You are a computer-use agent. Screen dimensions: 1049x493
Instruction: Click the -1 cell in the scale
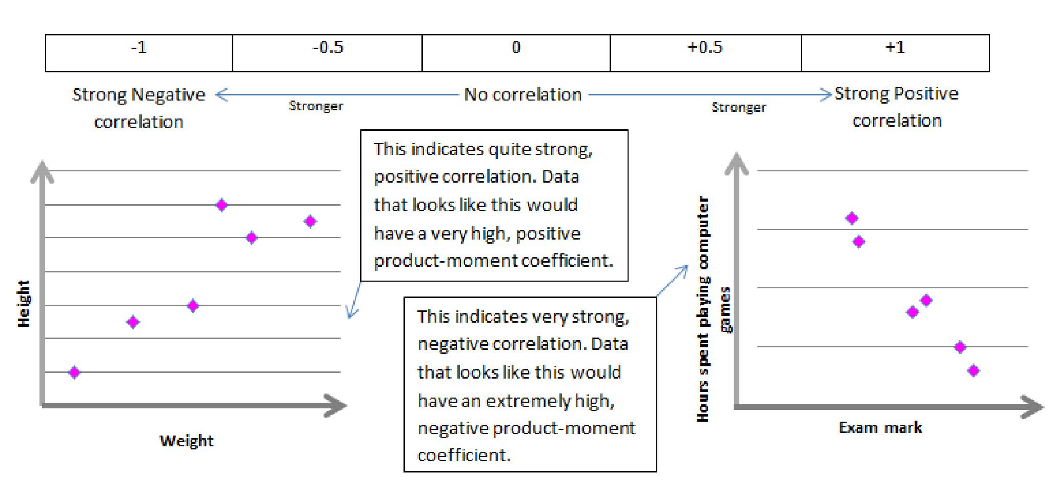click(x=139, y=53)
